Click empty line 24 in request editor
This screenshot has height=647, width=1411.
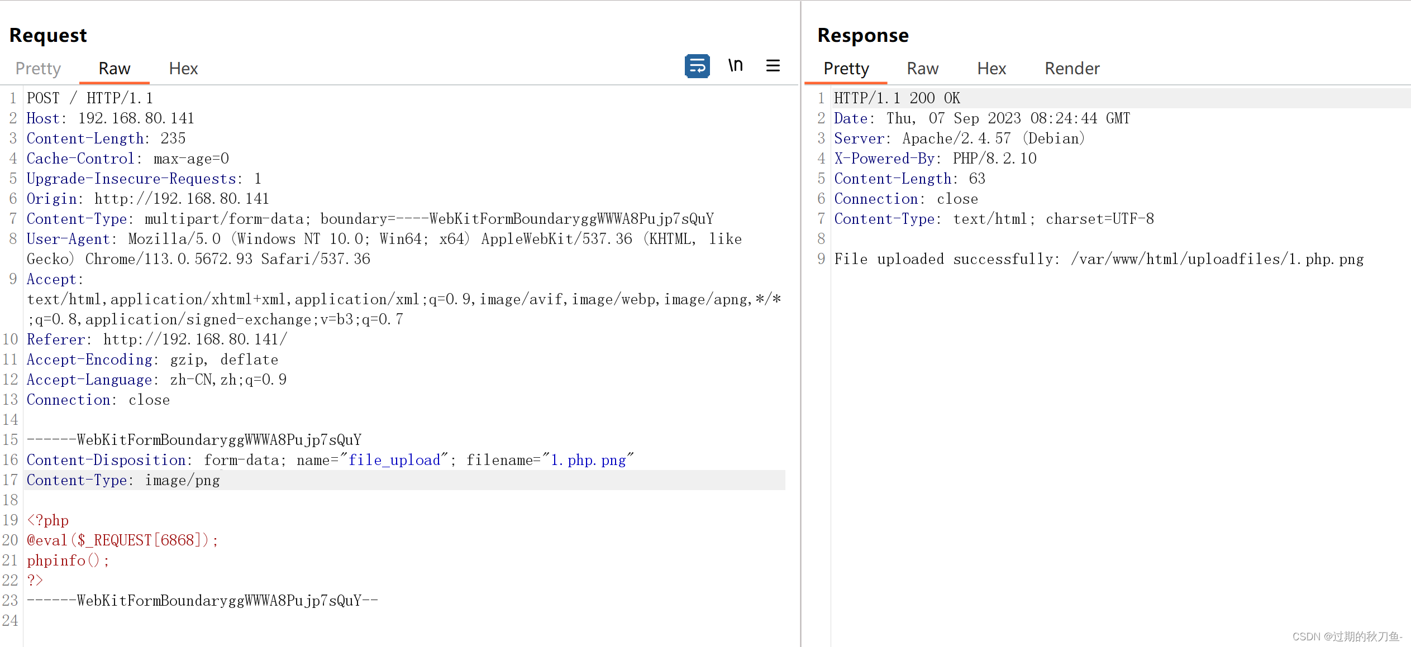(x=404, y=621)
